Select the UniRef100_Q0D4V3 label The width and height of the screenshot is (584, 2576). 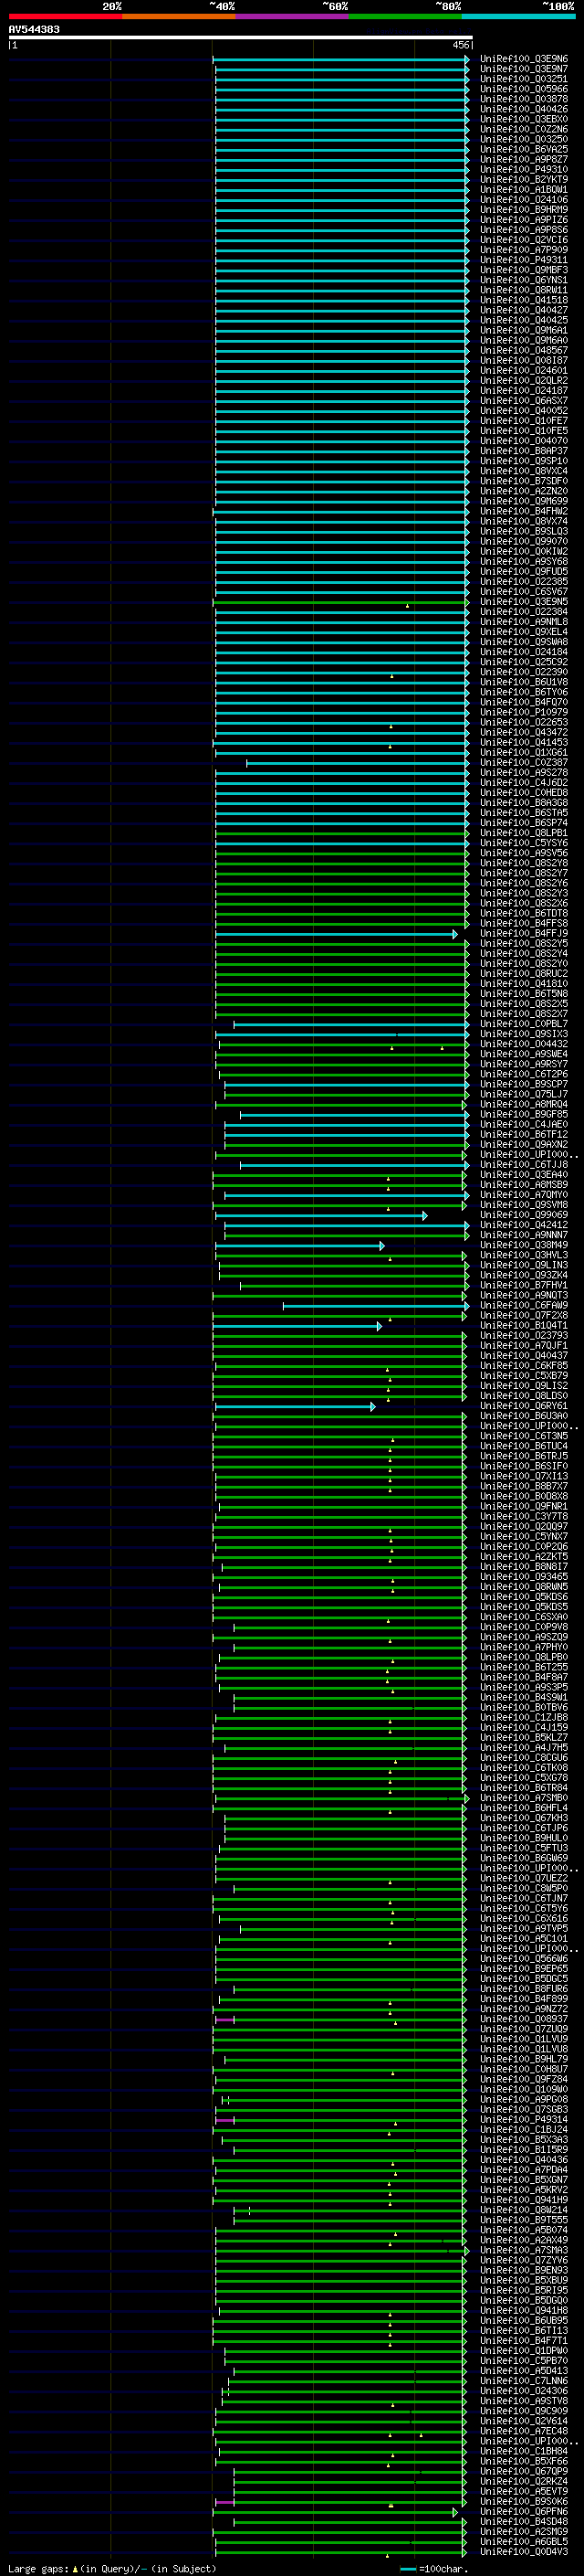[523, 2552]
